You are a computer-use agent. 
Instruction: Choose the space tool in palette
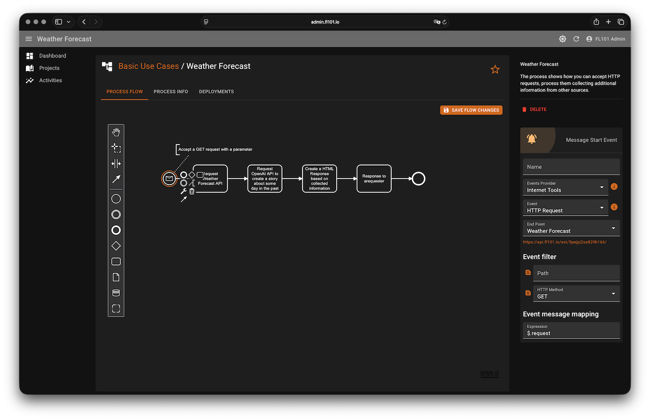116,164
